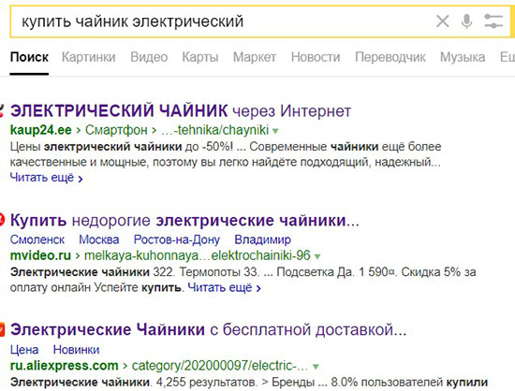
Task: Open the Переводчик tab
Action: click(390, 57)
